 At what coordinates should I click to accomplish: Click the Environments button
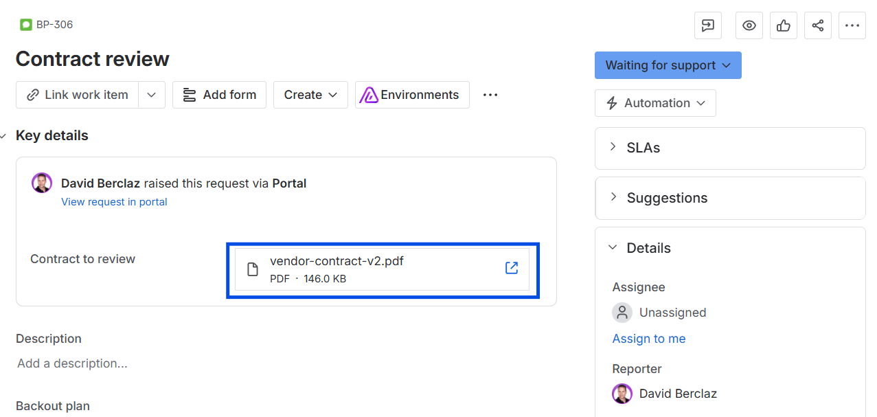[x=412, y=95]
